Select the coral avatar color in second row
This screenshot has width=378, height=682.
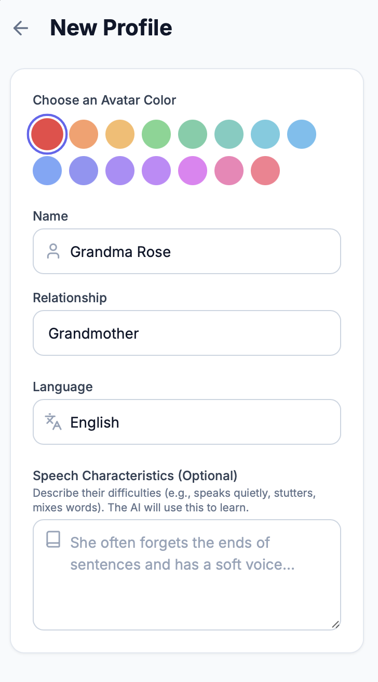point(265,171)
